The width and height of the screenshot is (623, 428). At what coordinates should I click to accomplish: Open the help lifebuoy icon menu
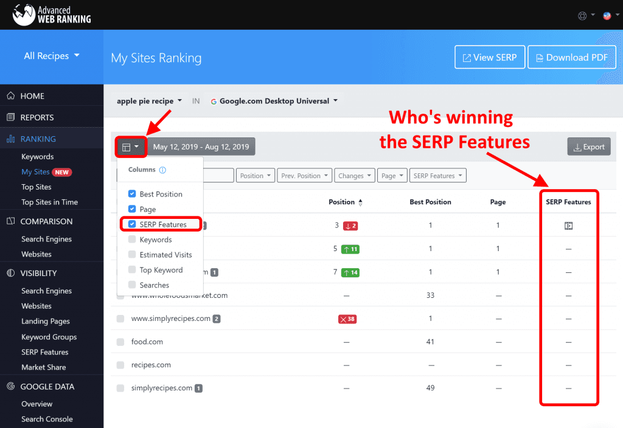586,15
